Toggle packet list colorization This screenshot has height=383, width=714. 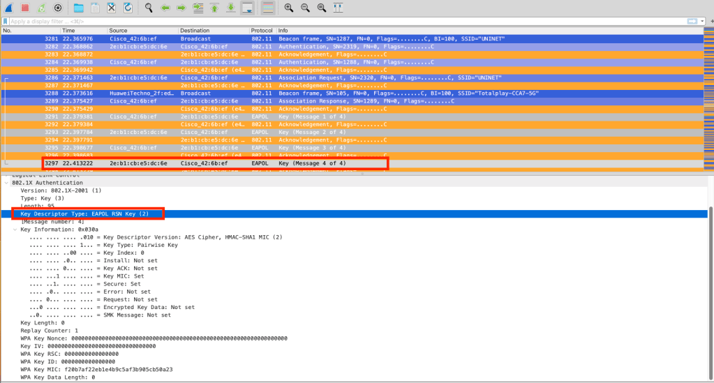(x=267, y=8)
